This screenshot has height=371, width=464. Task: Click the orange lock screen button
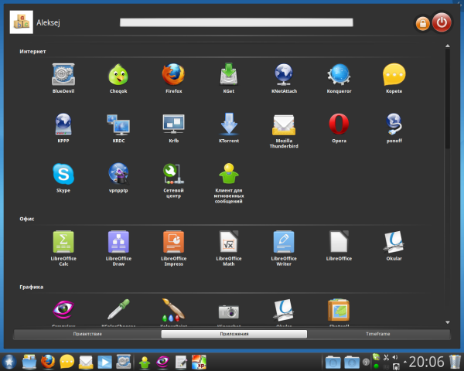point(422,23)
